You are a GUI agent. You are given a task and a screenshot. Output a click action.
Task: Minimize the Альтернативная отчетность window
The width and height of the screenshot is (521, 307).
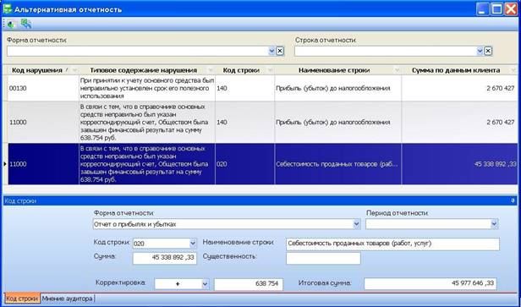tap(482, 9)
